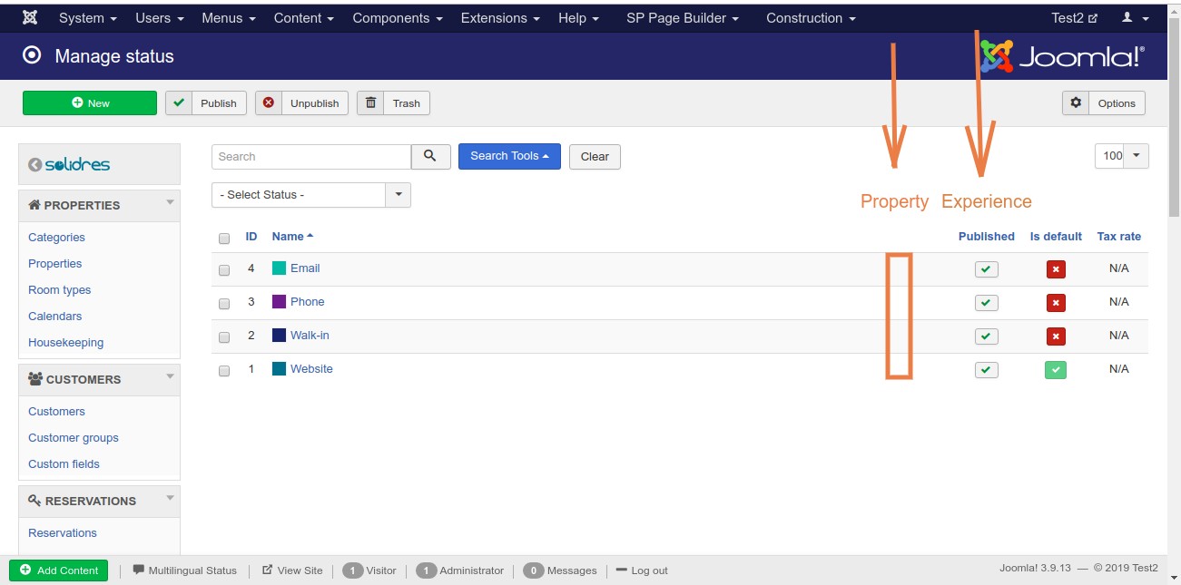
Task: Open the list limit 100 dropdown
Action: click(1122, 156)
